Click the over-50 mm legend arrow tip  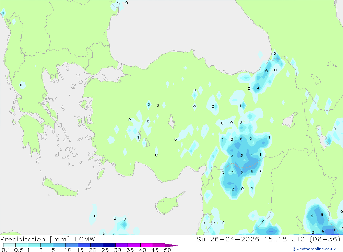tap(172, 245)
